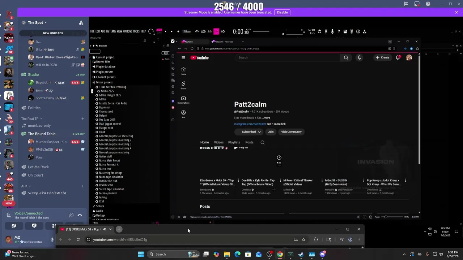Search within the Patt2calm channel icon

pos(263,142)
